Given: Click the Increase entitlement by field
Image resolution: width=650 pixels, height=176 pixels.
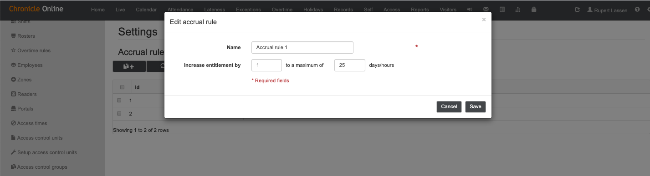Looking at the screenshot, I should pos(266,65).
